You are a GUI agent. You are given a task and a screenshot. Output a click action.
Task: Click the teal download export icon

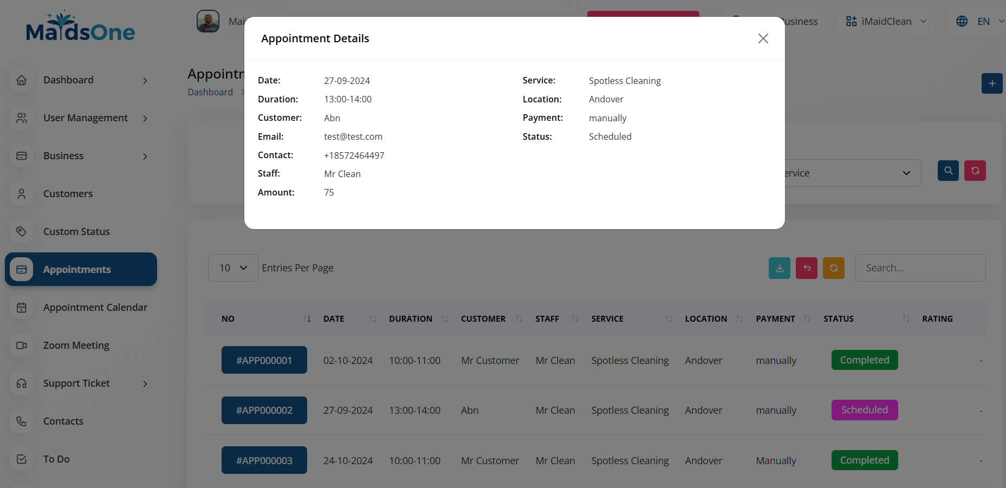[x=779, y=268]
